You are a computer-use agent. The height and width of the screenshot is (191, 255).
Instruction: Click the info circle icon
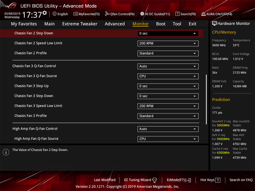coord(6,152)
